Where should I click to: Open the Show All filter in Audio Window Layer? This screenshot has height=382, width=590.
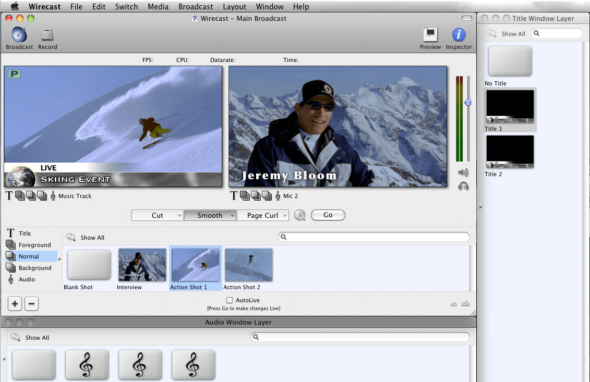coord(30,337)
